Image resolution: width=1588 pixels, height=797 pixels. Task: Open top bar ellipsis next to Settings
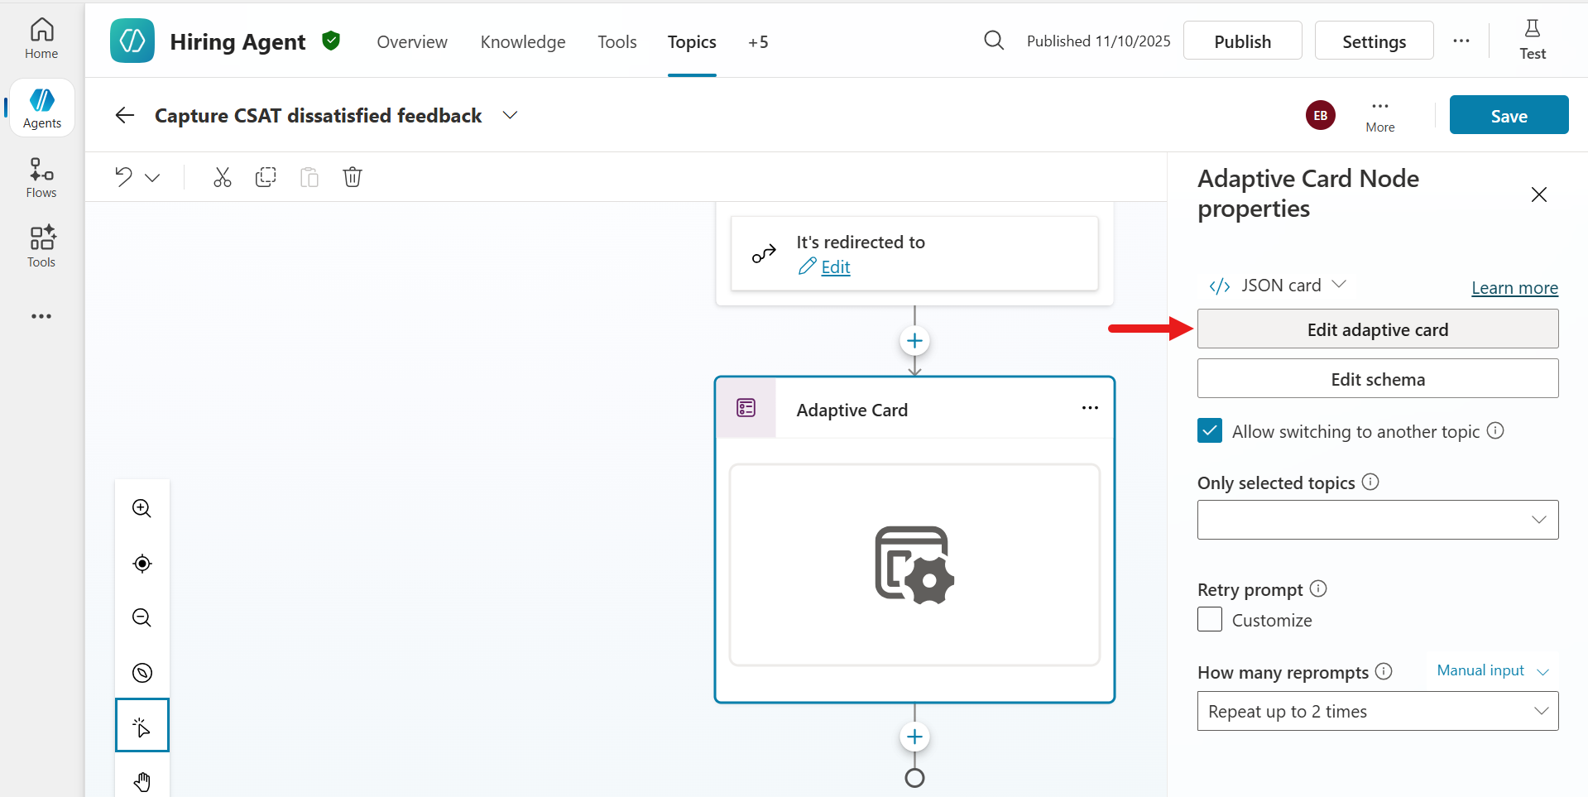coord(1461,41)
